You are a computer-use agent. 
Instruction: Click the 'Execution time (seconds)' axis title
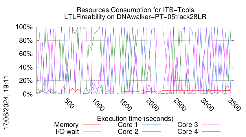(135, 119)
